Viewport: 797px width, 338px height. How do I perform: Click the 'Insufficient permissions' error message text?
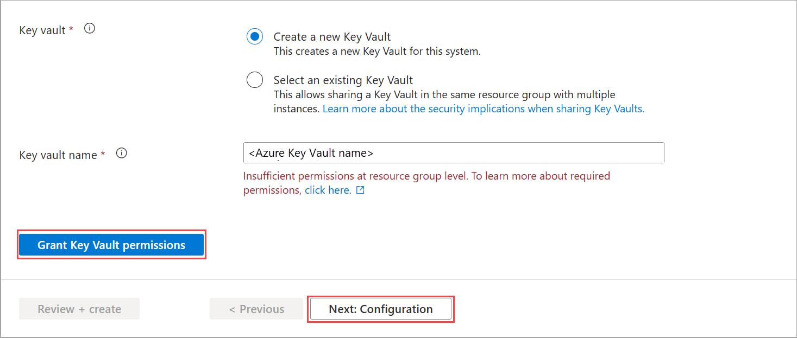click(426, 176)
